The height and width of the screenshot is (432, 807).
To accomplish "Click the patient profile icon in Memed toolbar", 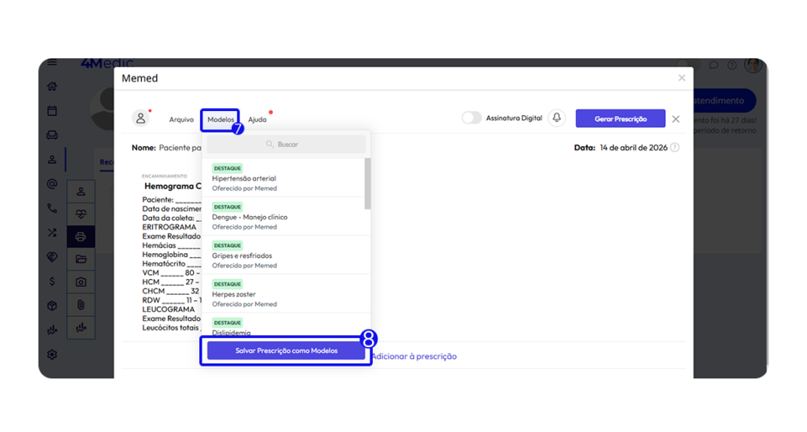I will point(141,118).
